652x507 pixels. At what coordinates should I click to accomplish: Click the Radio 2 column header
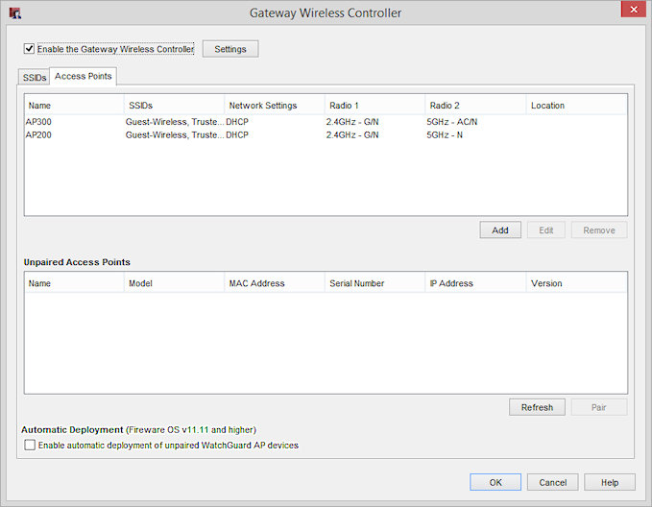(x=475, y=106)
